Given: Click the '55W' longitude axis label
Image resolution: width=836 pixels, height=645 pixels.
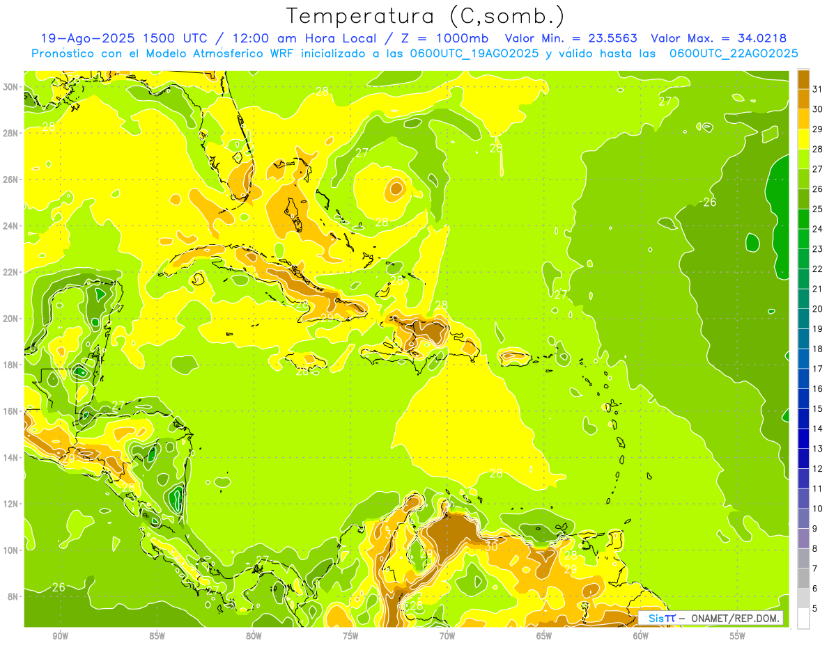Looking at the screenshot, I should click(x=737, y=636).
